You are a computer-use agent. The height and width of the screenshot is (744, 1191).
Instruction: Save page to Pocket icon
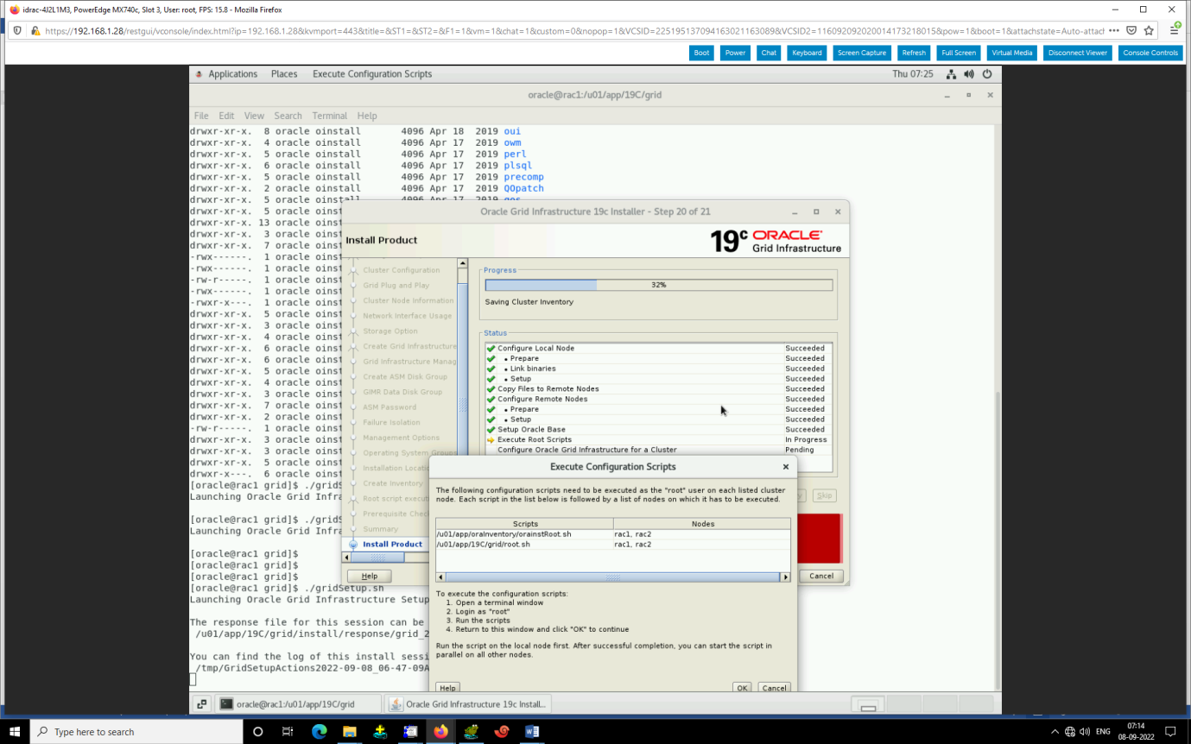pos(1131,30)
